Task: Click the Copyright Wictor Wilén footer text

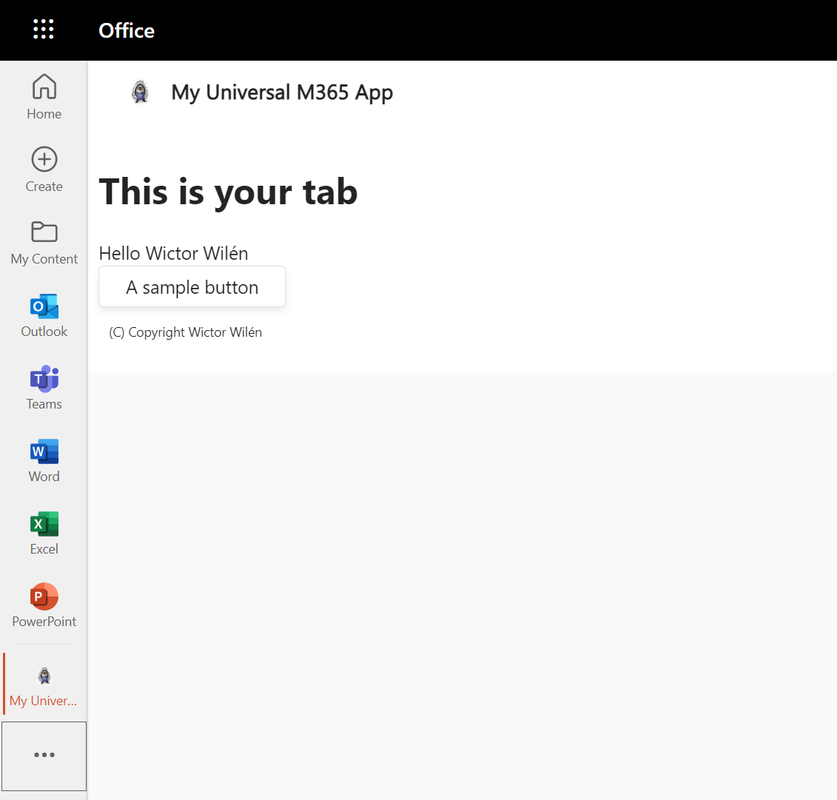Action: (186, 332)
